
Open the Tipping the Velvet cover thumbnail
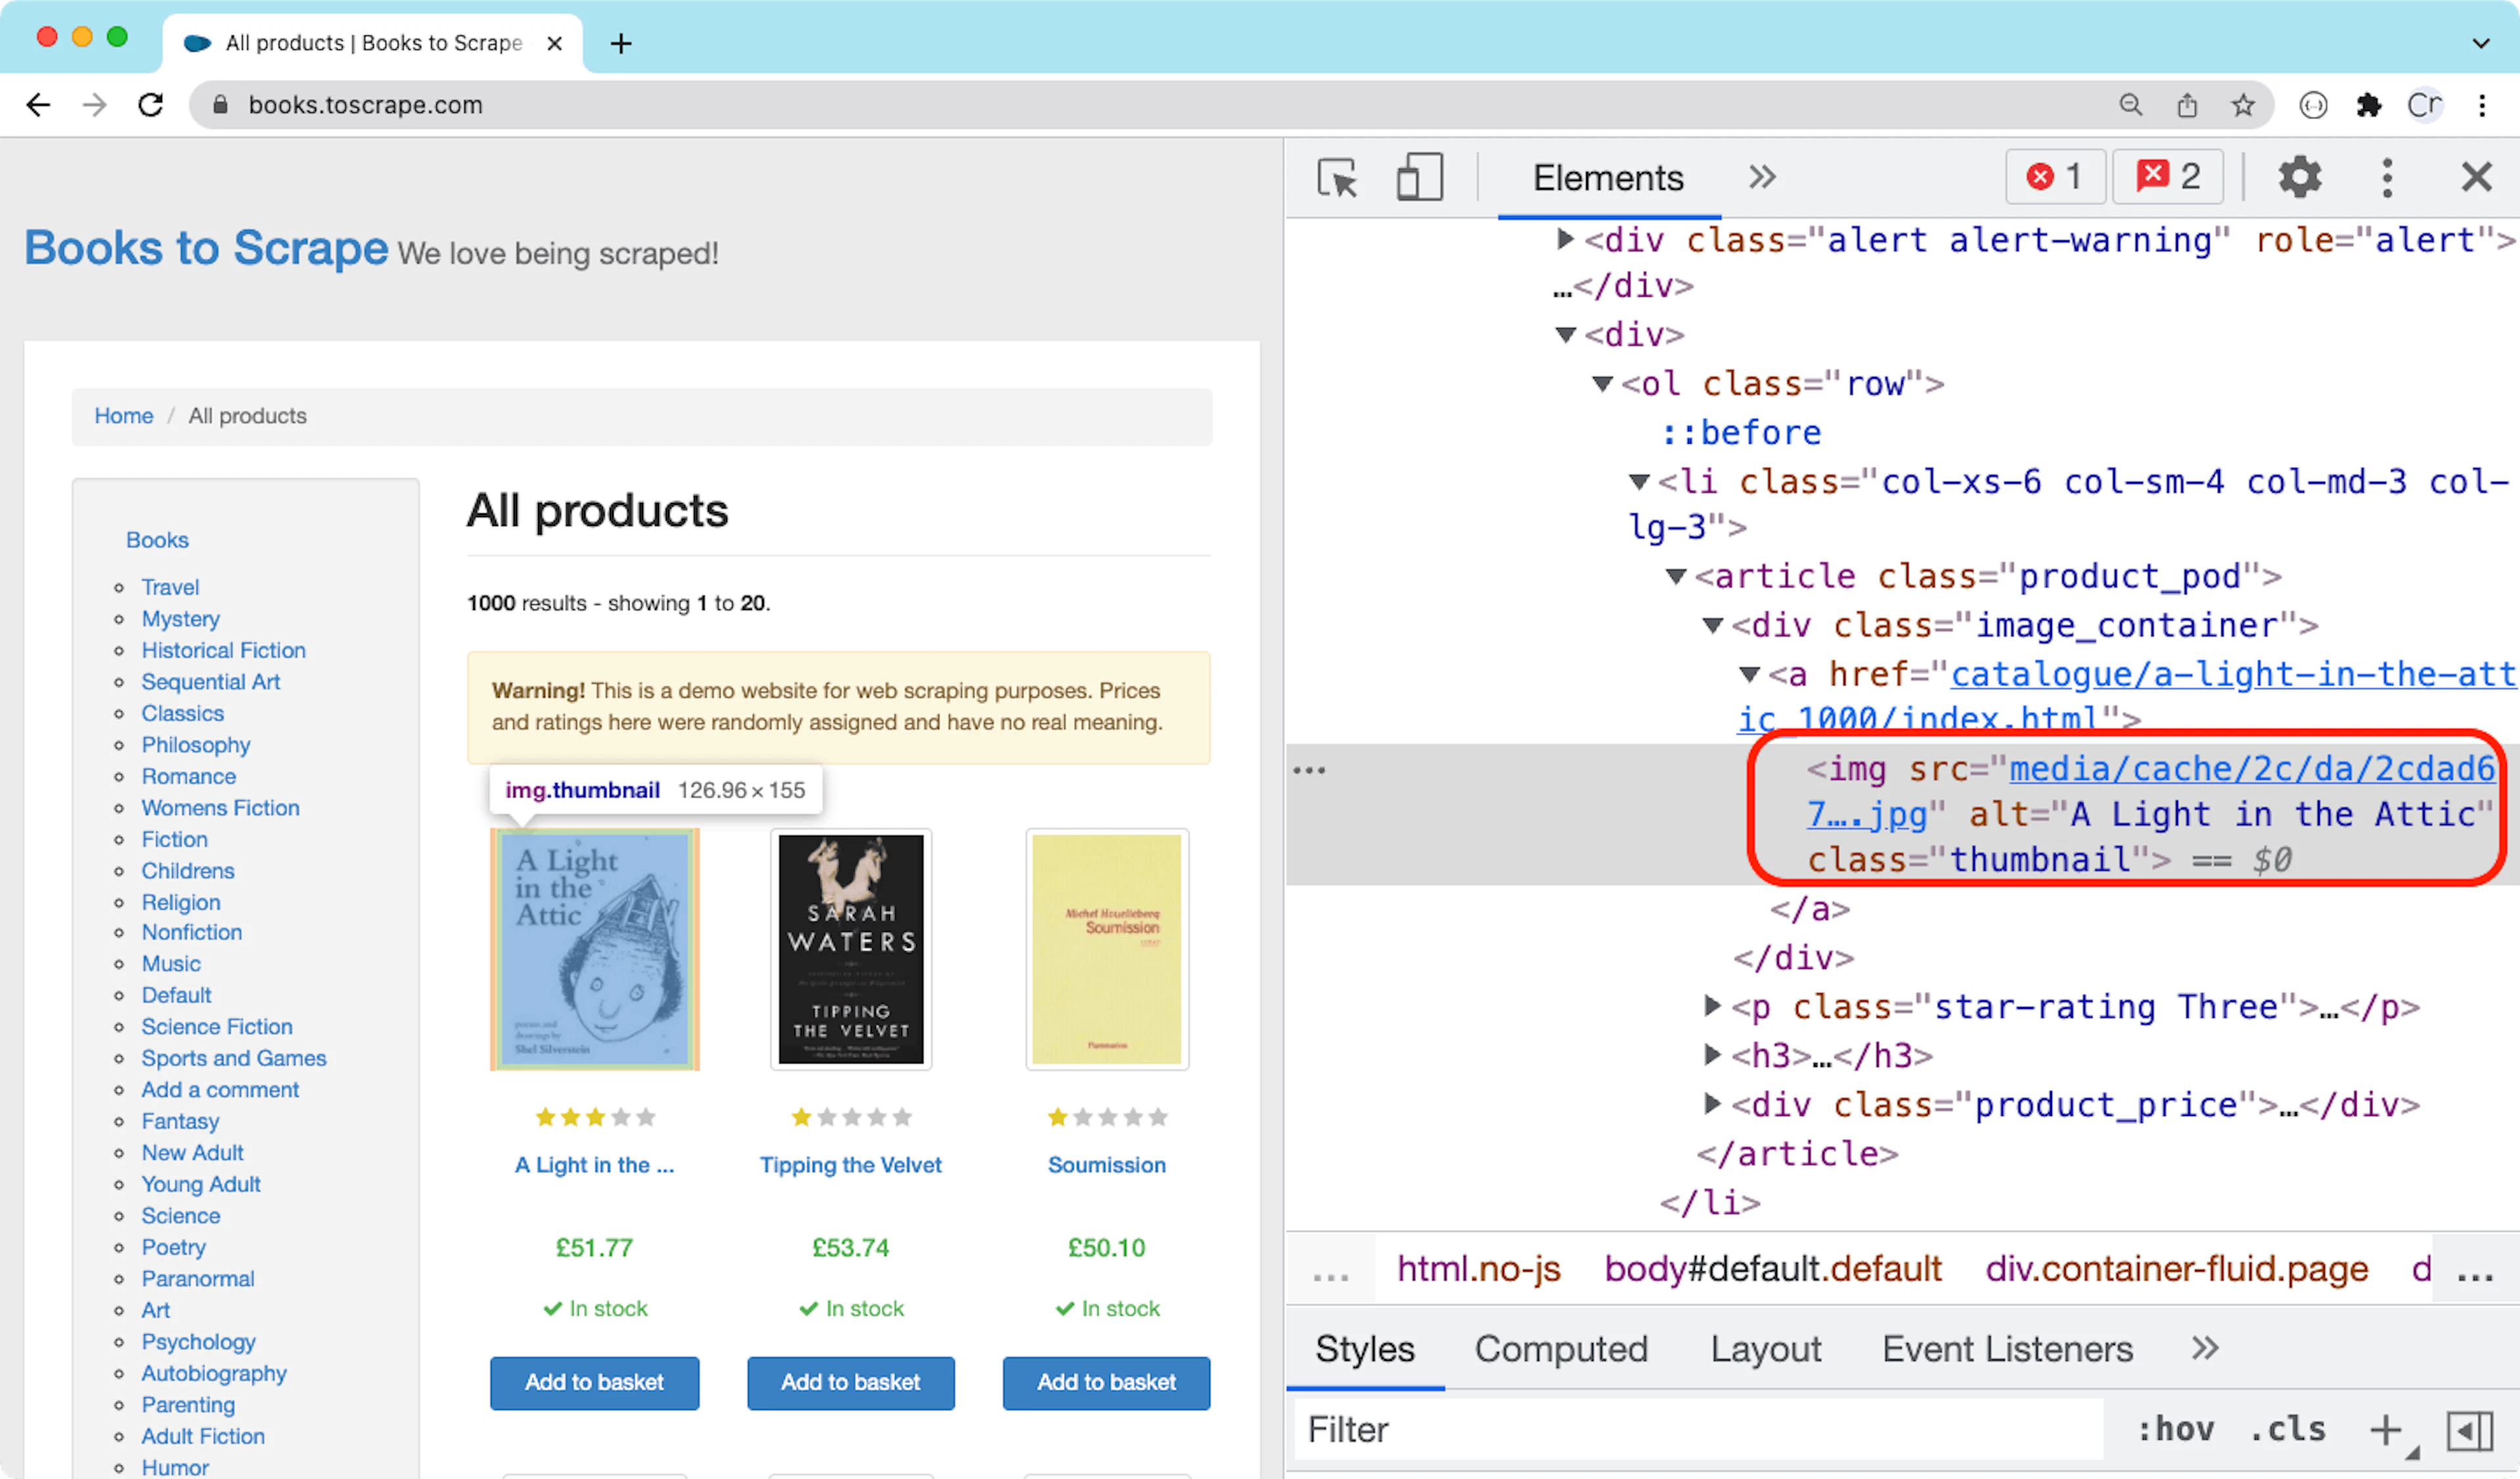(851, 949)
